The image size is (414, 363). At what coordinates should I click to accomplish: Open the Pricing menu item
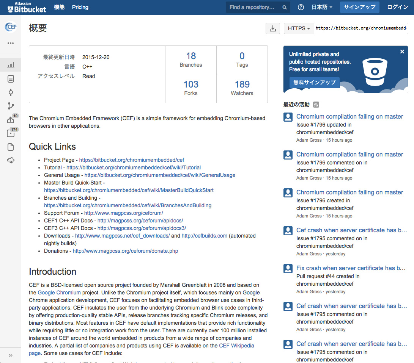(80, 7)
